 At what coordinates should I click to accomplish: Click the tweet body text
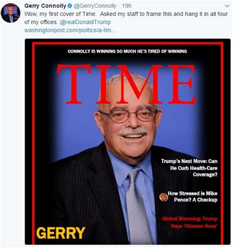(x=126, y=18)
